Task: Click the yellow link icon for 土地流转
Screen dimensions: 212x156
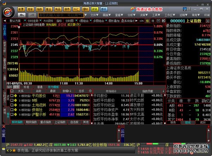Action: click(x=16, y=105)
